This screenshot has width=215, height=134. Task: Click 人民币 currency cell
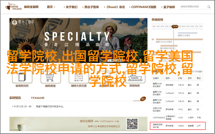coord(191,118)
